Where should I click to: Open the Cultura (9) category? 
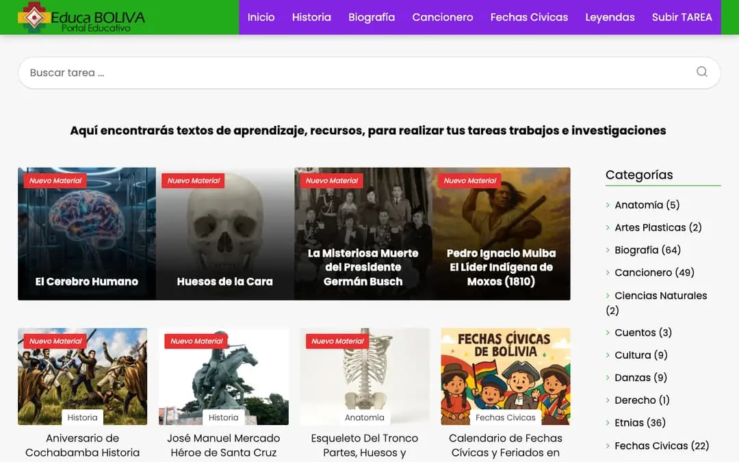click(641, 355)
